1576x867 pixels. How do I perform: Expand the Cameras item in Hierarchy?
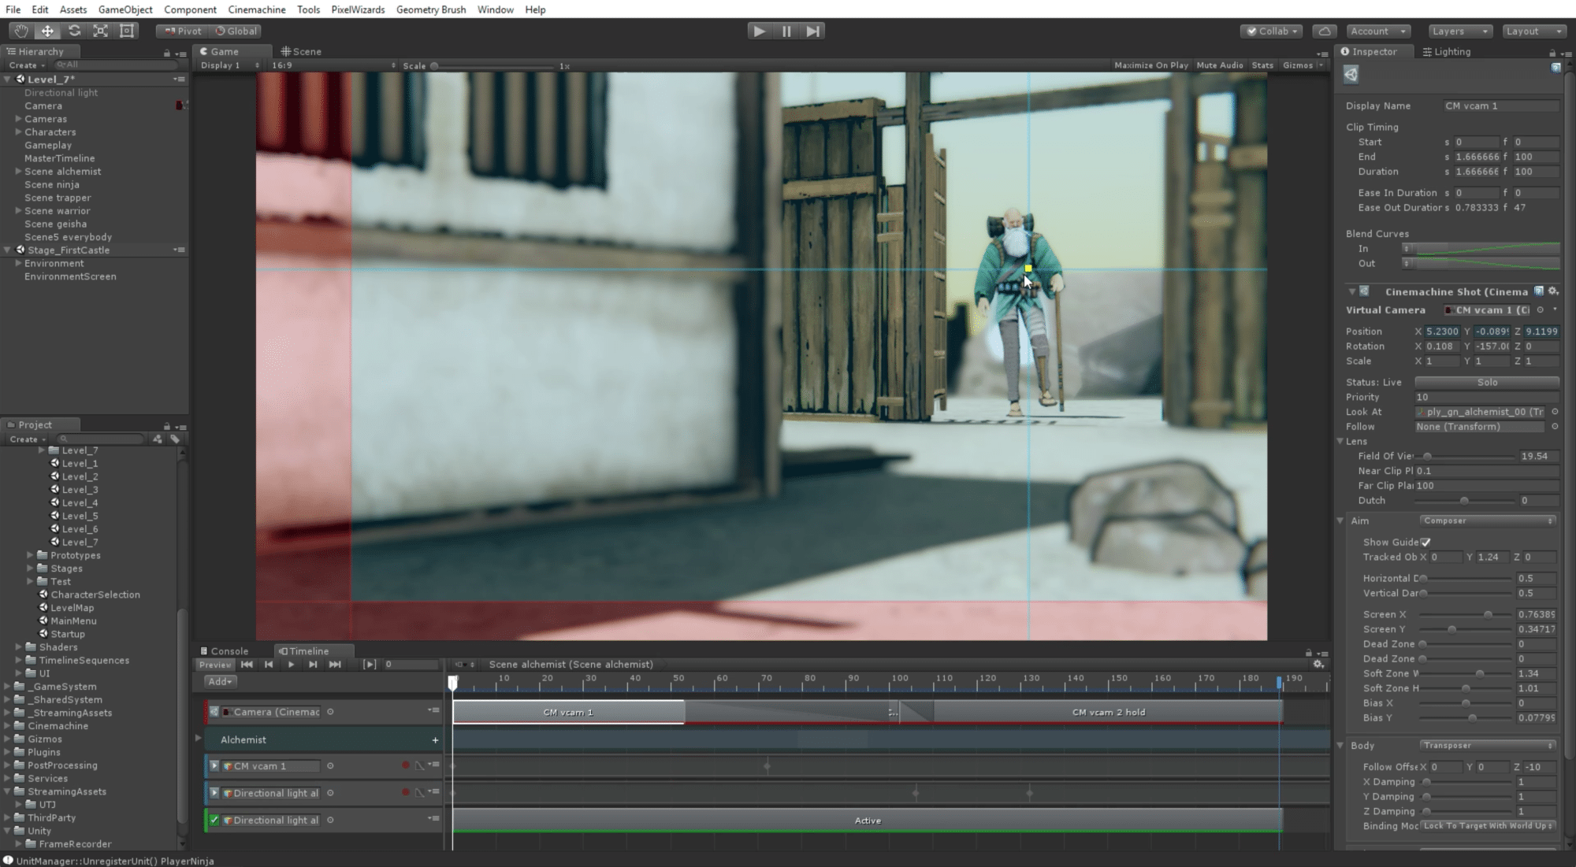pyautogui.click(x=18, y=119)
